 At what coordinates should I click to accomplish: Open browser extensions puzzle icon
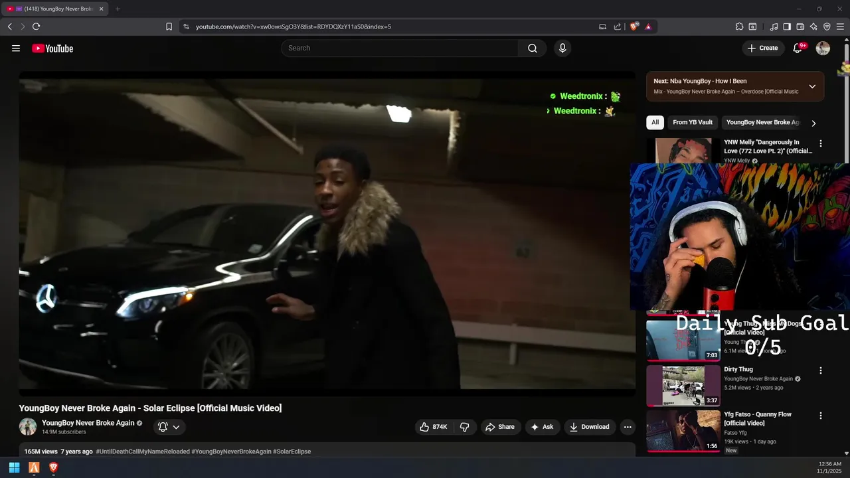pos(739,27)
